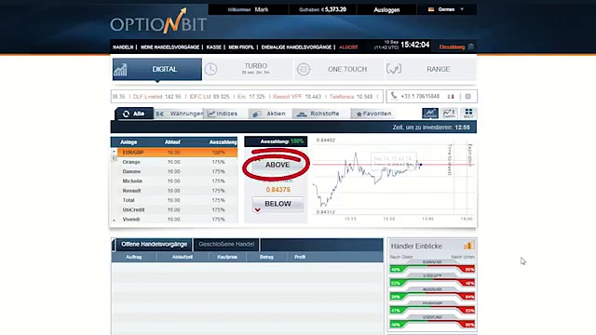Screen dimensions: 596x335
Task: Switch to the Charts view icon
Action: point(449,114)
